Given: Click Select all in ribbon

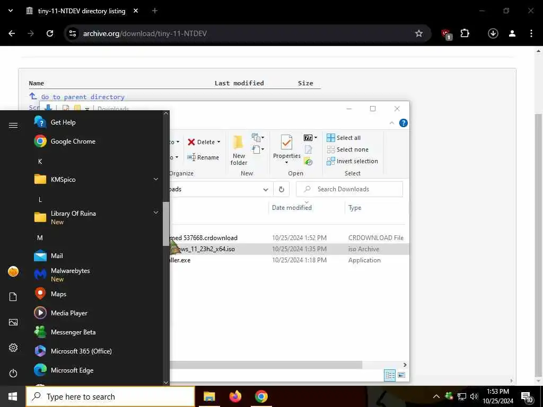Looking at the screenshot, I should click(x=344, y=138).
